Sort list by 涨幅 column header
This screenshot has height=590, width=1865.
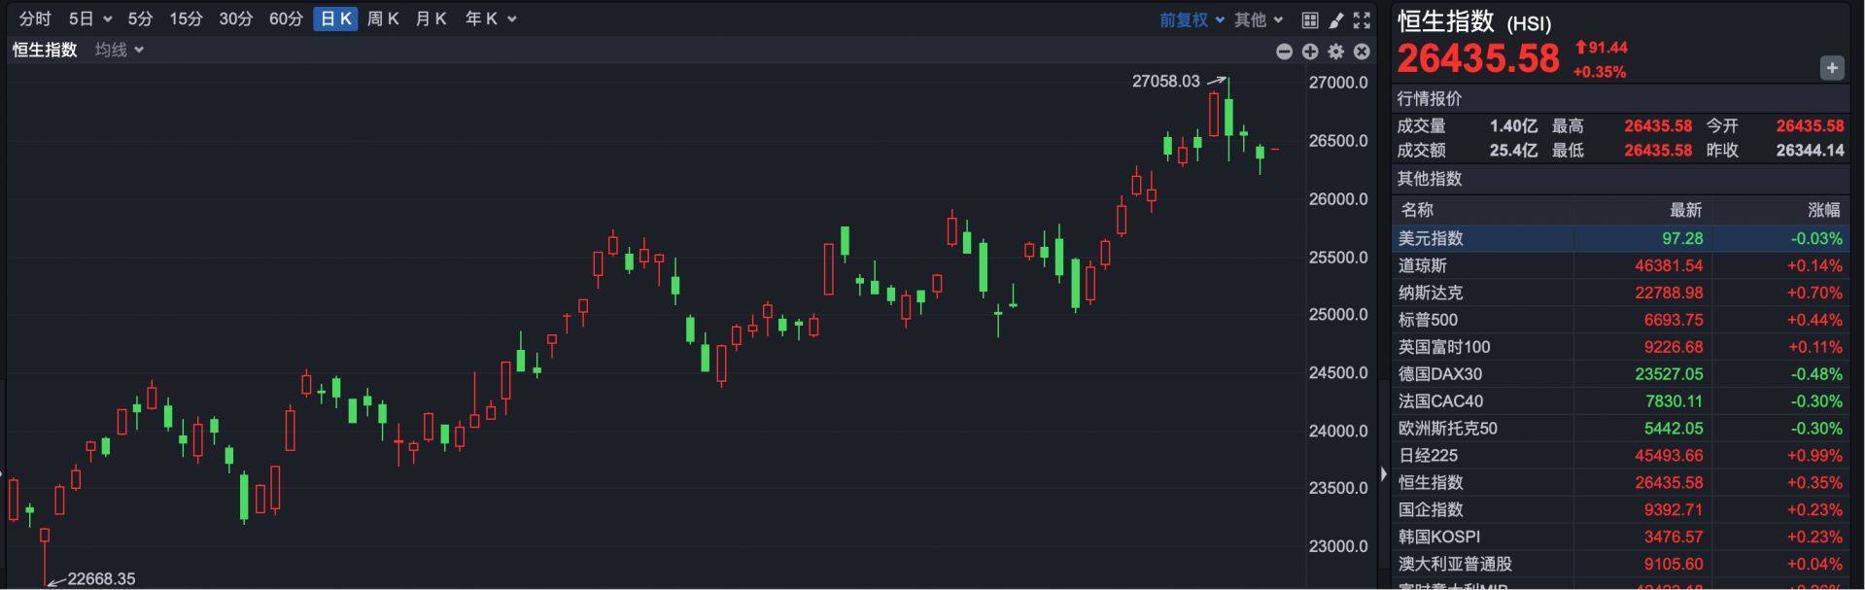point(1823,210)
